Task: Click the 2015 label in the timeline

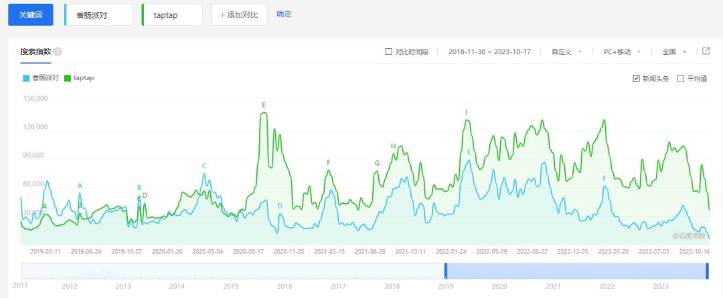Action: [x=230, y=287]
